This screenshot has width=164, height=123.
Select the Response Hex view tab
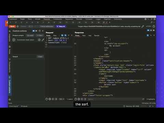coord(90,36)
